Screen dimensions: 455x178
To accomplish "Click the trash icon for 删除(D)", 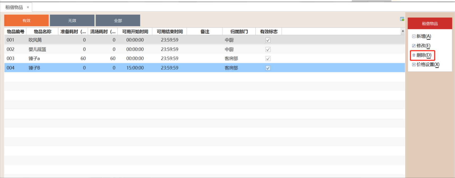I will point(414,55).
